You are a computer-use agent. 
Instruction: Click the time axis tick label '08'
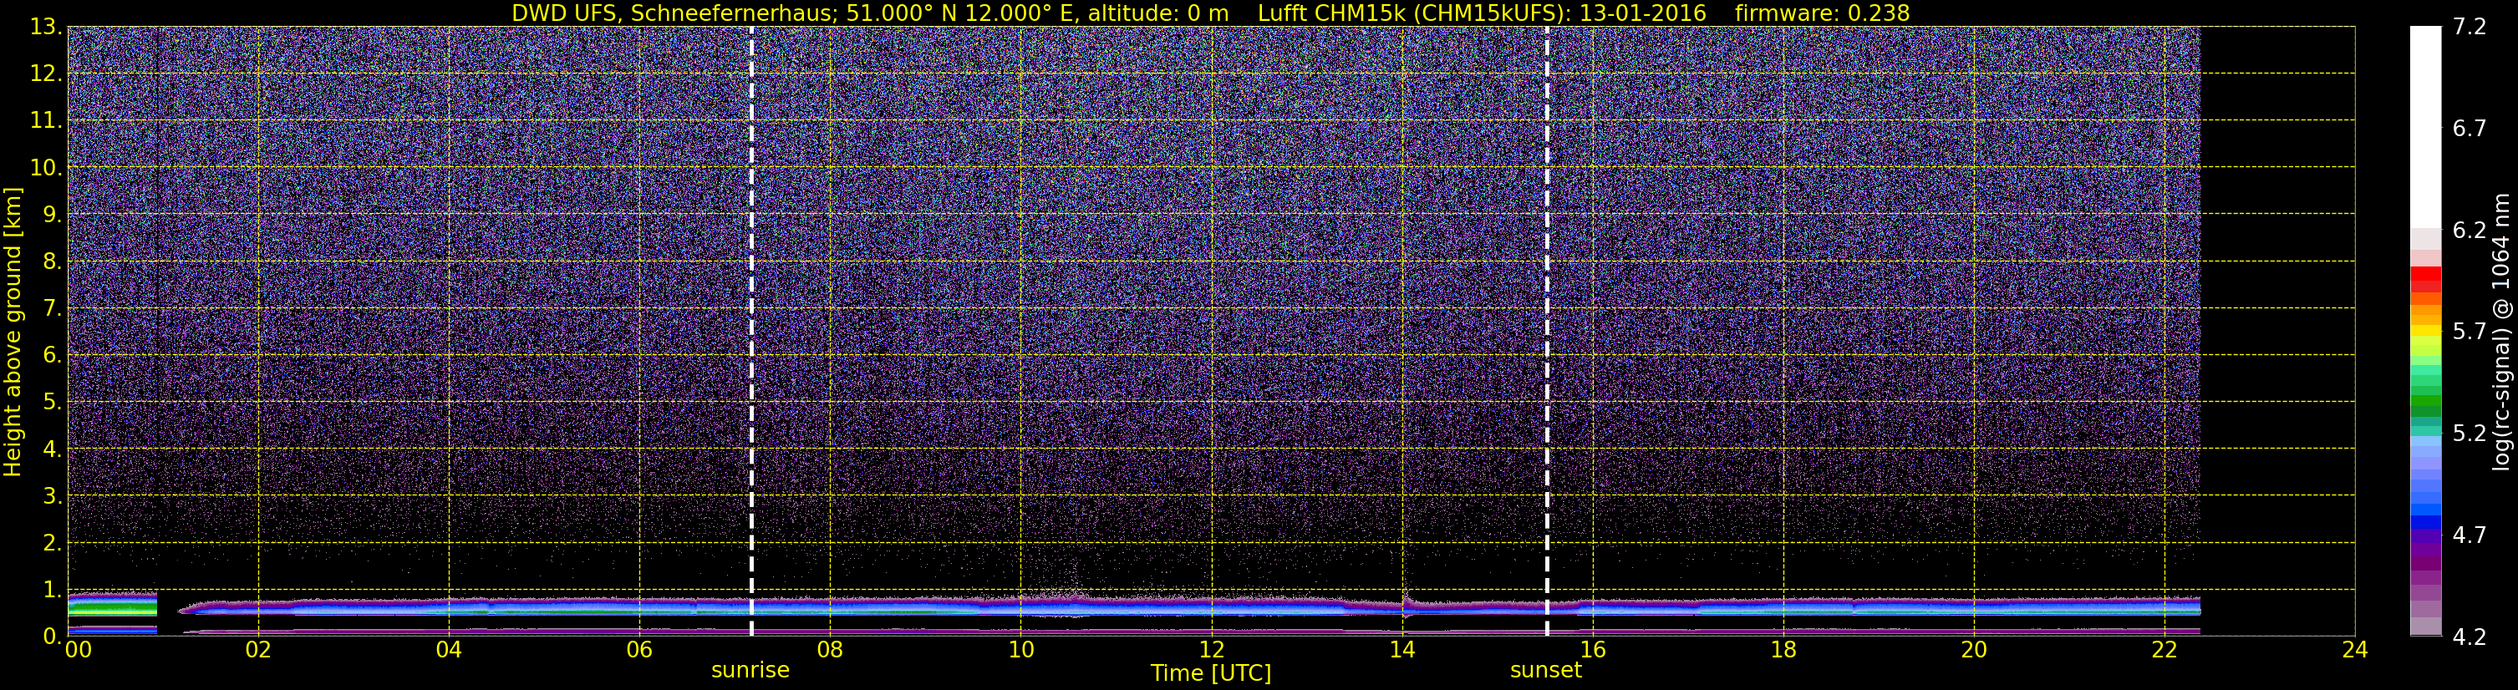[830, 650]
